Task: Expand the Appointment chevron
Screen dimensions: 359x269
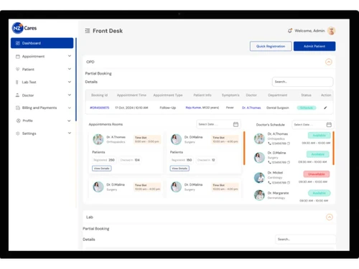Action: pyautogui.click(x=70, y=56)
